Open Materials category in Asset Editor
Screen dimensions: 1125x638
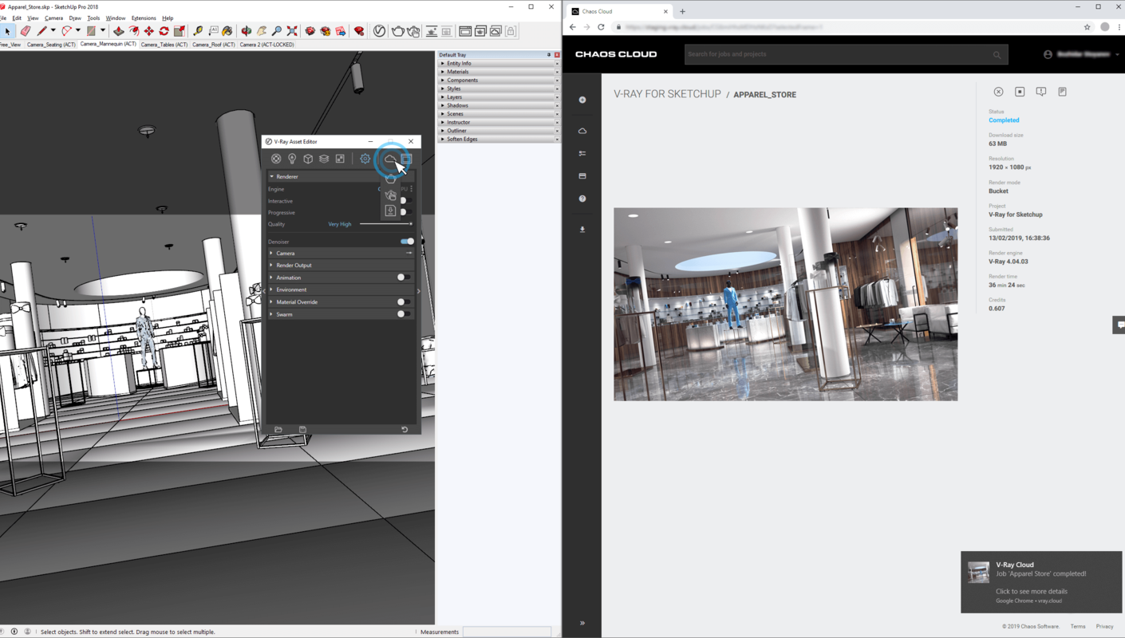[x=276, y=159]
